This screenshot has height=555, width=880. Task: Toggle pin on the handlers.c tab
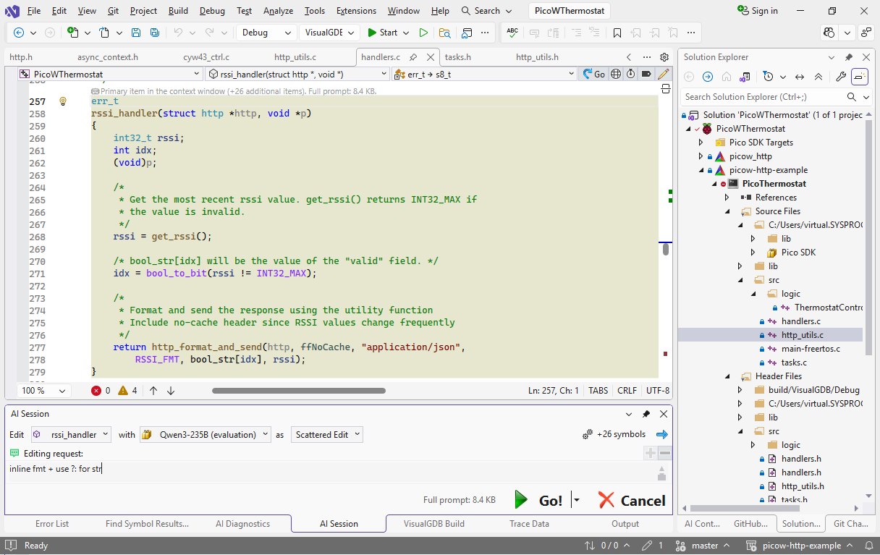tap(413, 57)
